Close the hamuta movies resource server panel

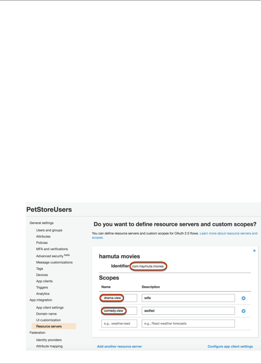[254, 251]
